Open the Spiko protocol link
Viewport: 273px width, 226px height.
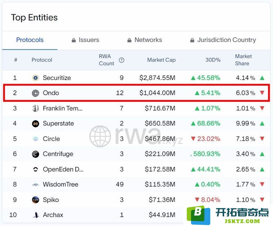(x=51, y=200)
